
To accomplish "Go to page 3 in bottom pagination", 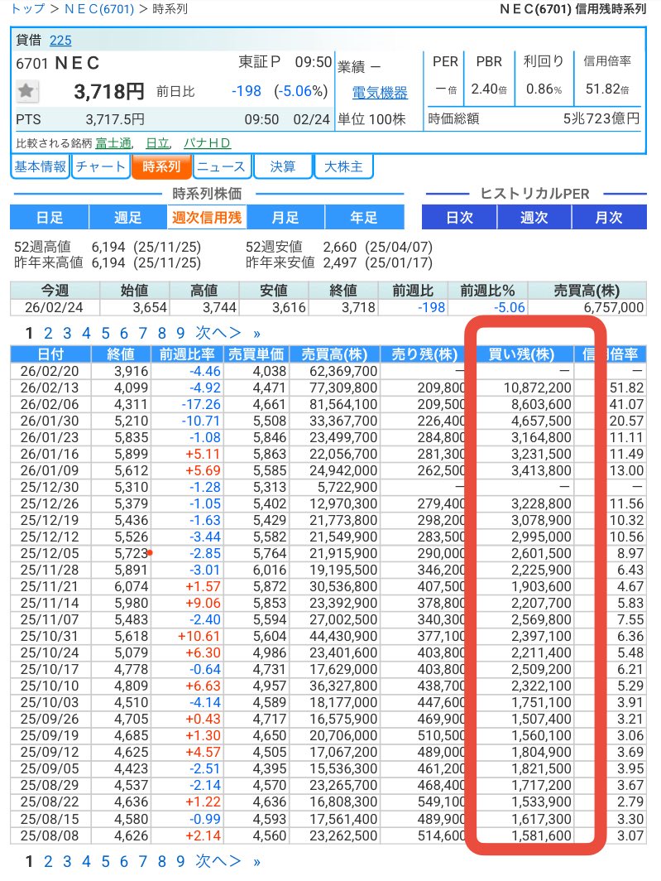I will click(x=67, y=862).
